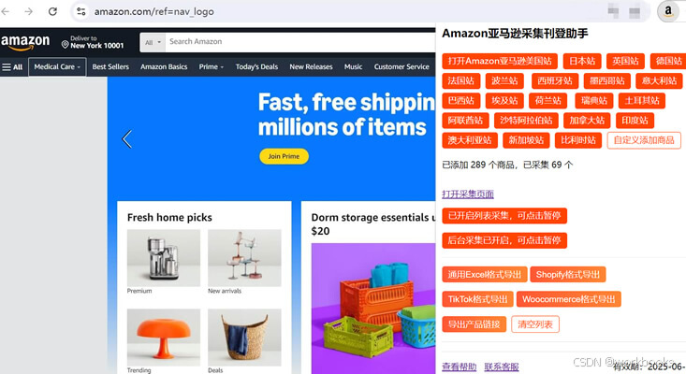Expand the Medical Care dropdown
The width and height of the screenshot is (686, 374).
(x=57, y=66)
